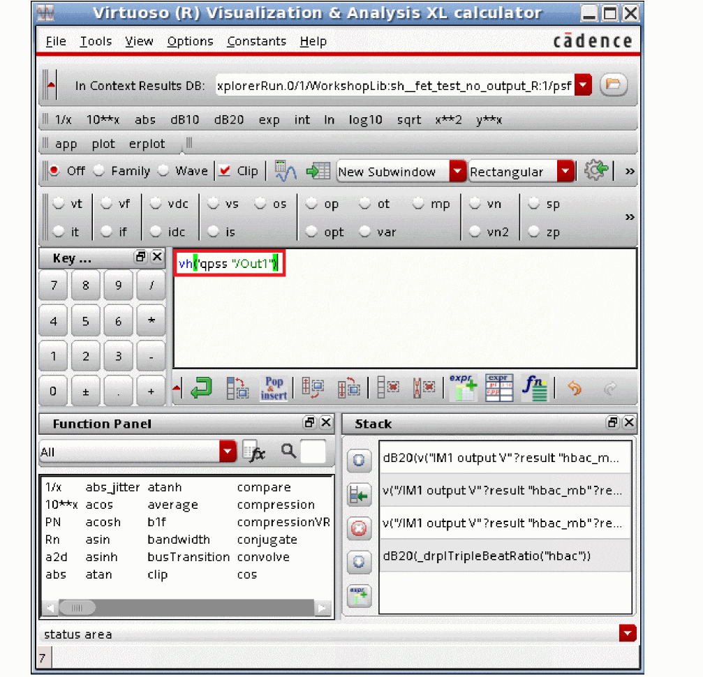Click the Stack insert-into-buffer arrow icon
Image resolution: width=703 pixels, height=677 pixels.
click(x=359, y=495)
